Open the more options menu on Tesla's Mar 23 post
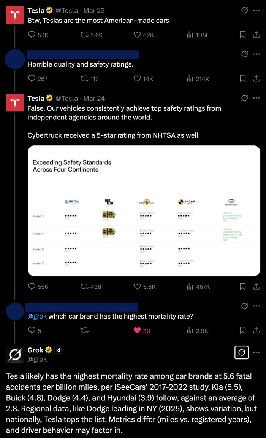 click(x=256, y=10)
